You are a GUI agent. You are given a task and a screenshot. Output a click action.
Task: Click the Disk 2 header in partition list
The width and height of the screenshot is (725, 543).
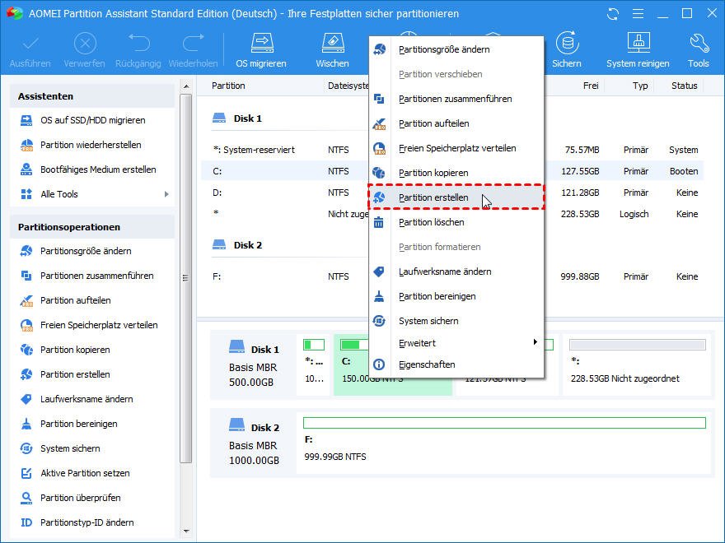tap(237, 245)
